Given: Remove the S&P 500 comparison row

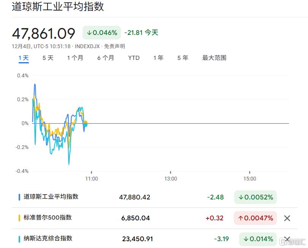Looking at the screenshot, I should point(287,218).
